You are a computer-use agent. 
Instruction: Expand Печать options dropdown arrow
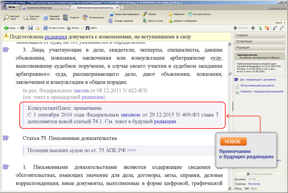coord(82,28)
